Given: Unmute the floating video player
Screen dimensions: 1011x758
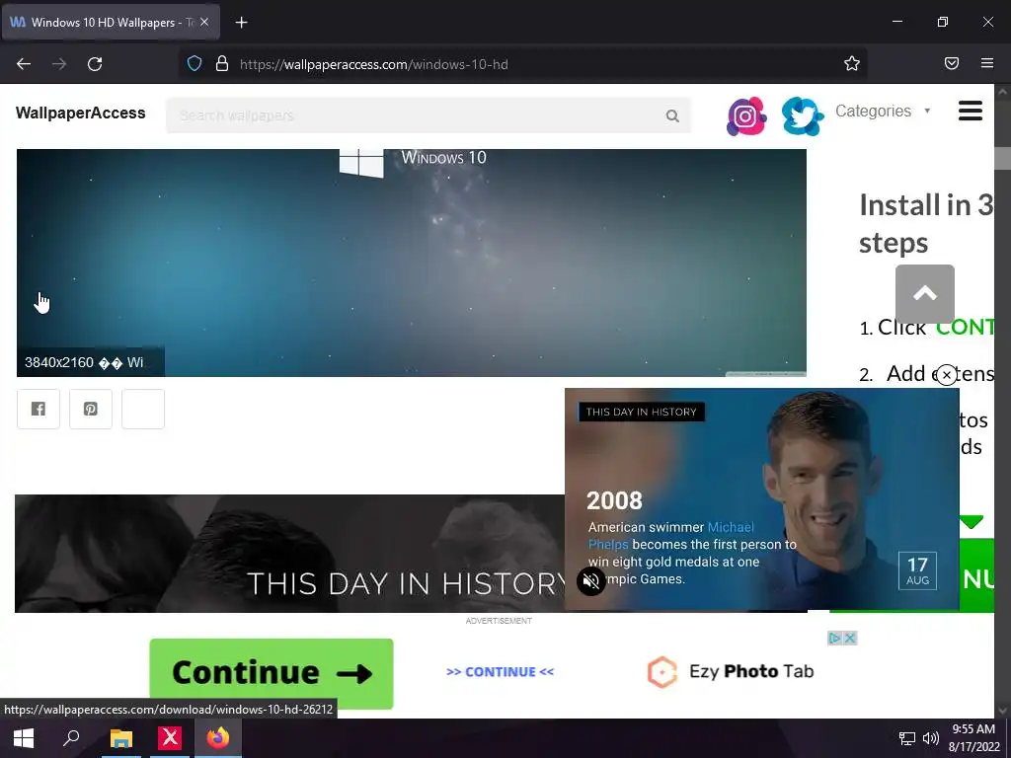Looking at the screenshot, I should click(590, 581).
